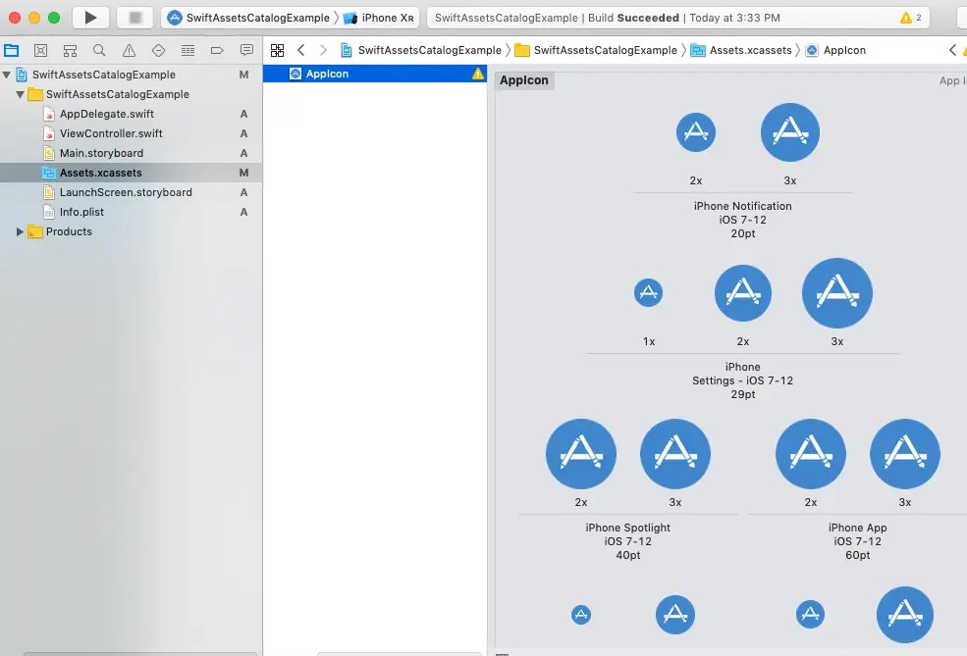Open the build warnings indicator
Screen dimensions: 967x656
pos(911,18)
